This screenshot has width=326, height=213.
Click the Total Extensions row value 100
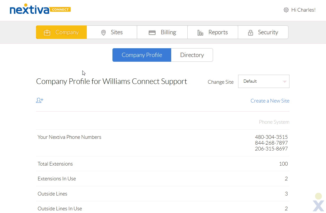(283, 164)
